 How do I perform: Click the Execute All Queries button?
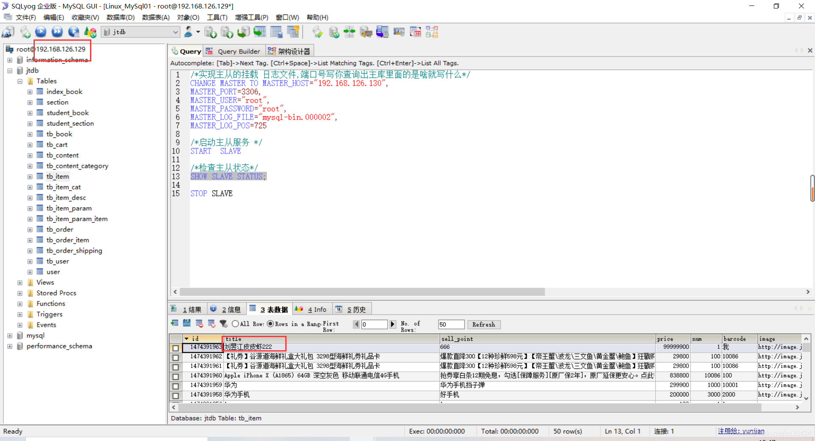pos(57,32)
